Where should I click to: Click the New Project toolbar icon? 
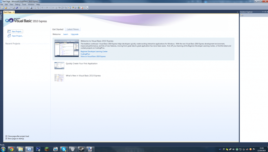click(x=3, y=8)
